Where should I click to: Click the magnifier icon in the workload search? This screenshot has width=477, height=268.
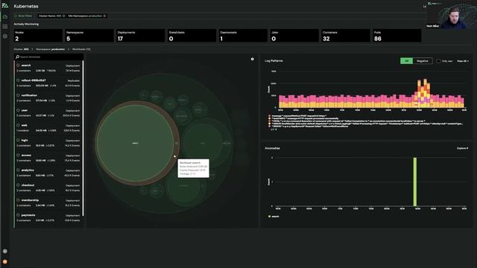click(x=17, y=57)
